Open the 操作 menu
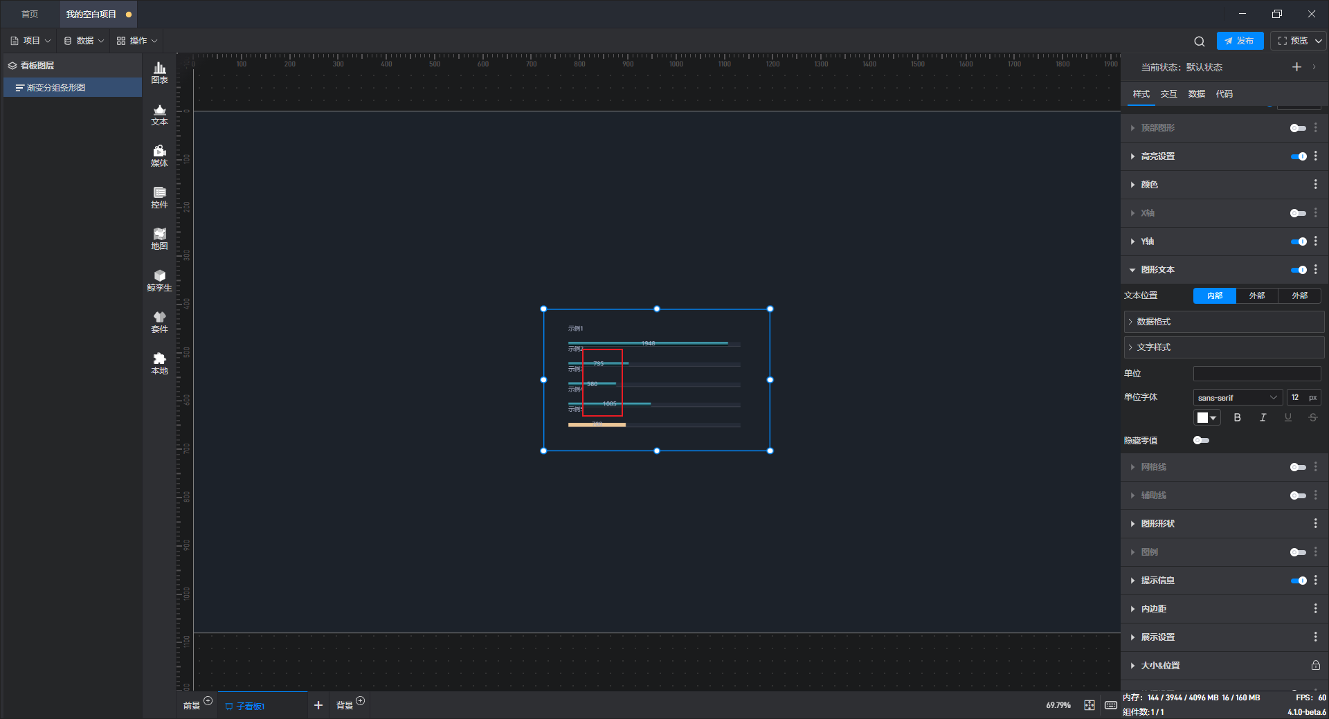1329x719 pixels. click(137, 41)
